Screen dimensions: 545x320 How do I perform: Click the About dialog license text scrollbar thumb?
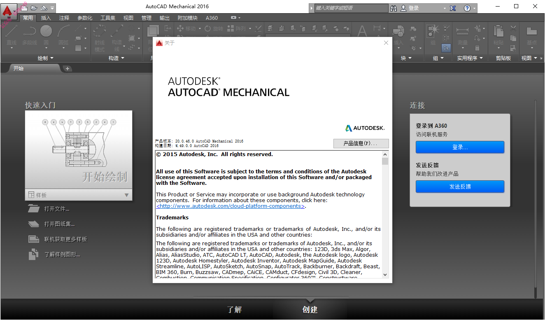coord(385,161)
